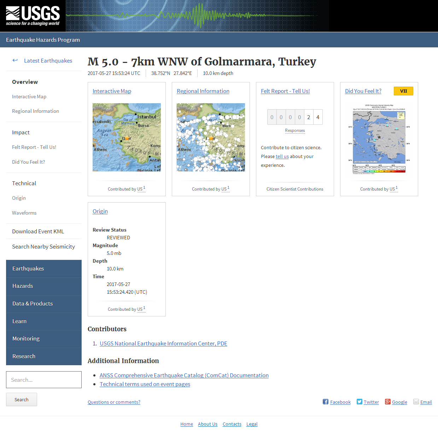Open the Interactive Map preview image

tap(126, 137)
